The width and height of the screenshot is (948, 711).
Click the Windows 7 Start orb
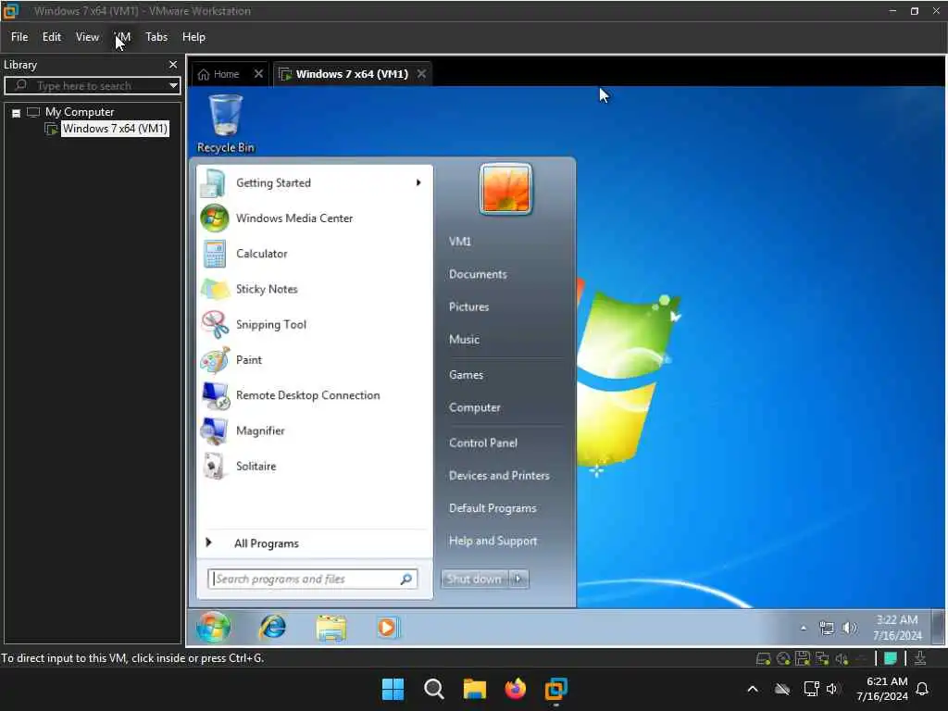click(213, 627)
